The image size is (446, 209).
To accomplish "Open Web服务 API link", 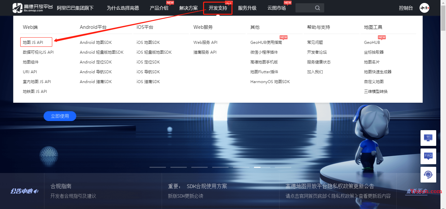I will pos(205,43).
